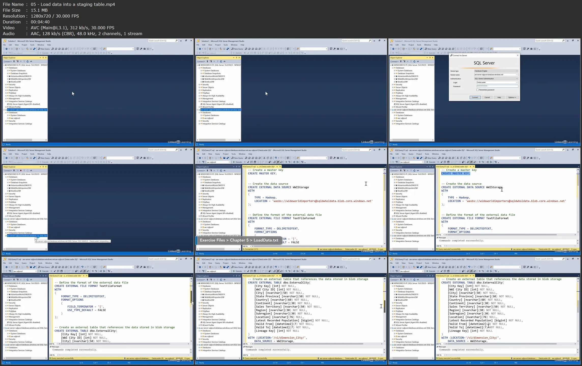Select highlighted aw-server-sqlpool node near the expanding tooltip
This screenshot has height=366, width=582.
tap(27, 236)
